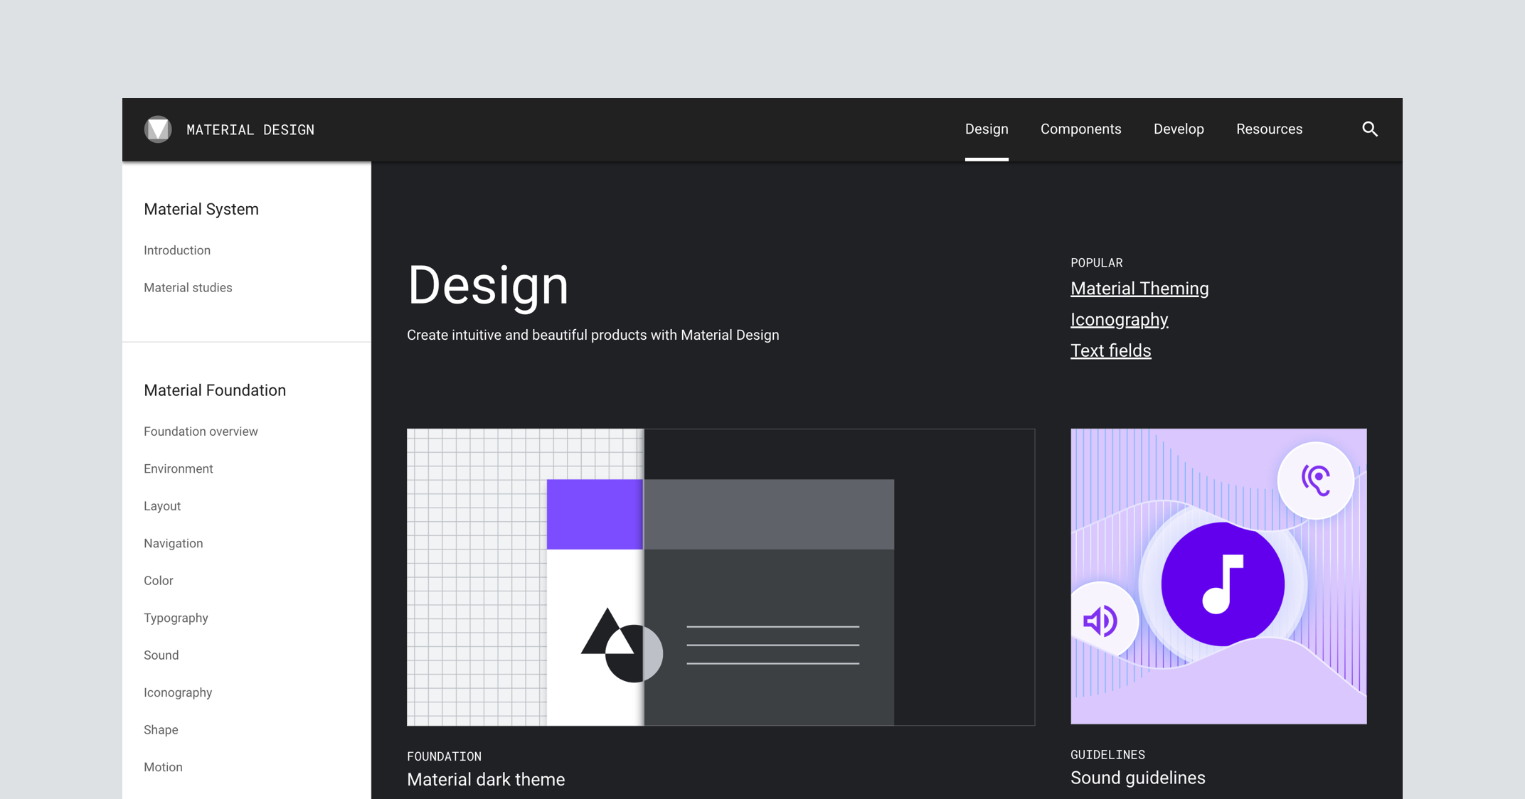Click the ear icon in sound artwork
This screenshot has height=799, width=1525.
point(1316,481)
